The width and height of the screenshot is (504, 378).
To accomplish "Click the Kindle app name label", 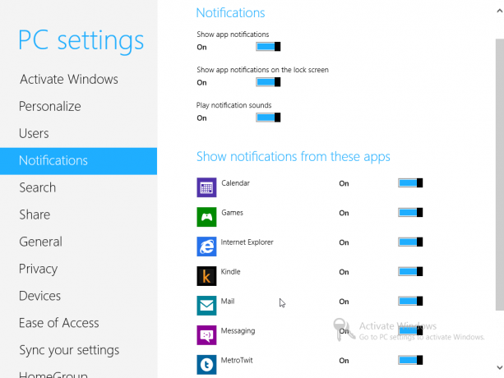I will [x=230, y=272].
